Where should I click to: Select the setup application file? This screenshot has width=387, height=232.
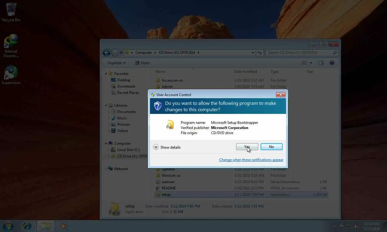[241, 195]
